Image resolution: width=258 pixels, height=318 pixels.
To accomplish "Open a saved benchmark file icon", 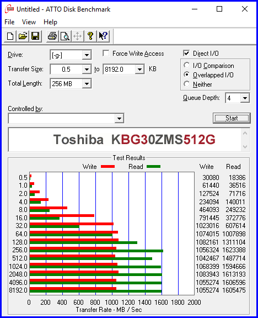I will [x=23, y=36].
